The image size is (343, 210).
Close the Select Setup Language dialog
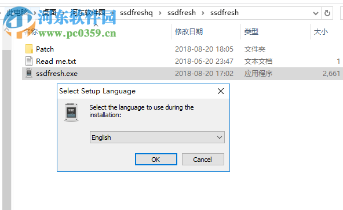click(221, 91)
